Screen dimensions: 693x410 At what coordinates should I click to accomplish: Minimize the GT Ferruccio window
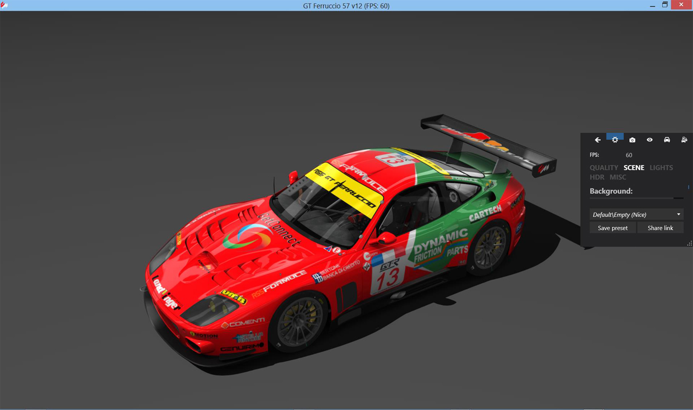coord(652,6)
